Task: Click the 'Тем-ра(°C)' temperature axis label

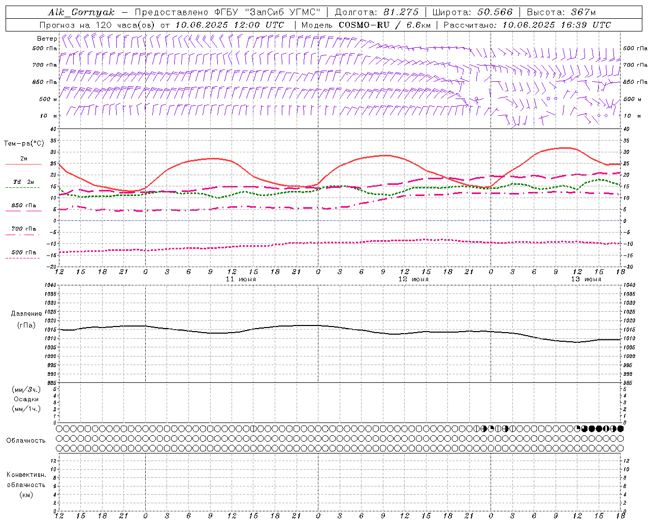Action: (23, 144)
